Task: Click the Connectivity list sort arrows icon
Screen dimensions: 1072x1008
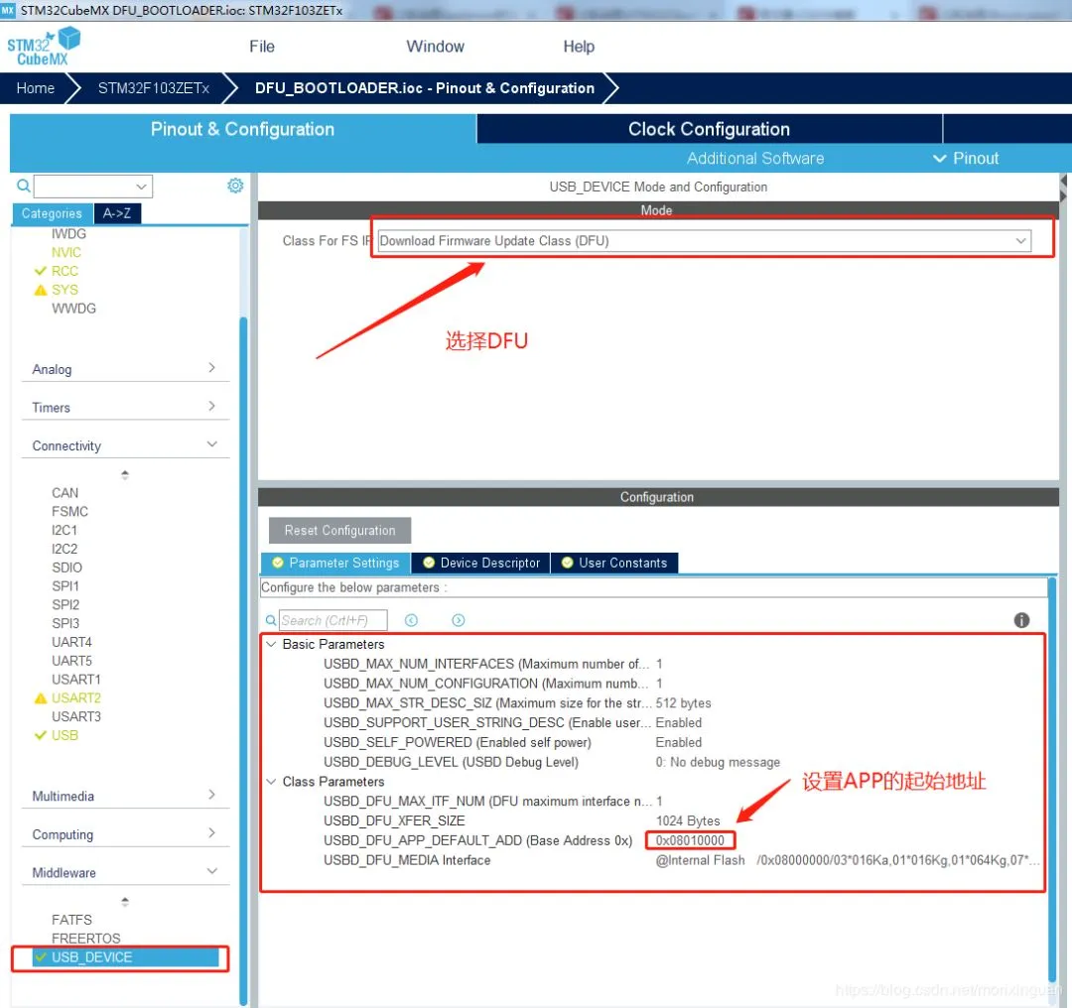Action: 124,474
